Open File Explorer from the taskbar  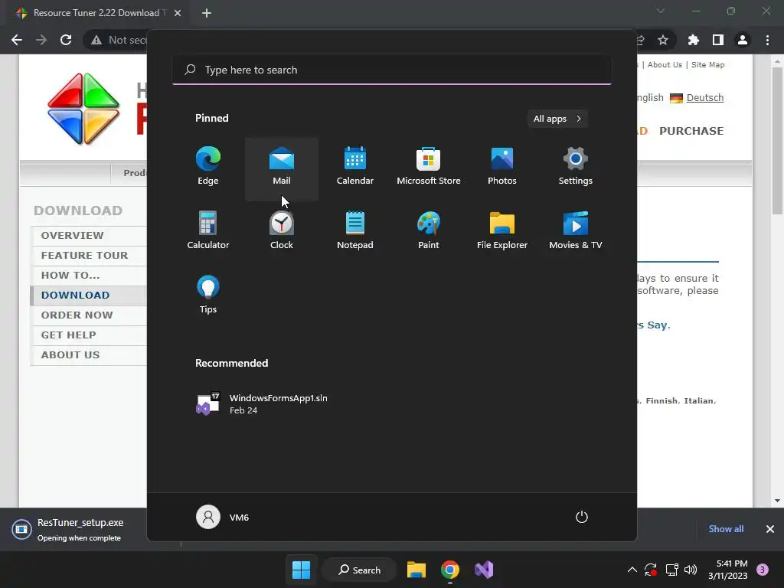pos(416,570)
